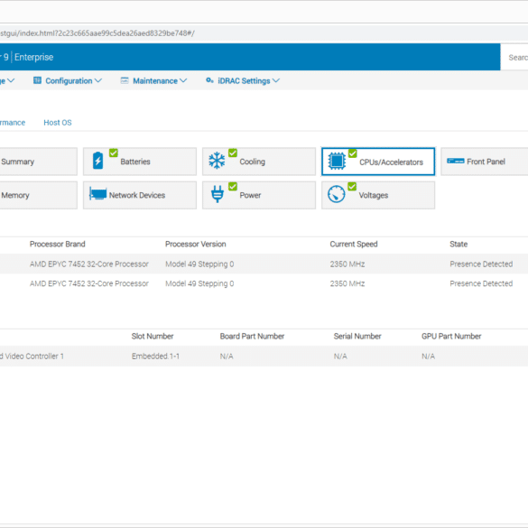528x528 pixels.
Task: Open the Maintenance menu
Action: click(154, 81)
